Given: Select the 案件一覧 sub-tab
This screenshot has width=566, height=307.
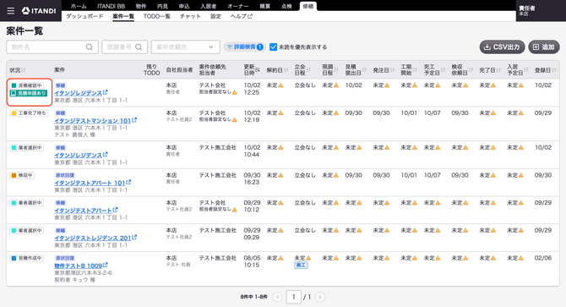Looking at the screenshot, I should pyautogui.click(x=123, y=16).
